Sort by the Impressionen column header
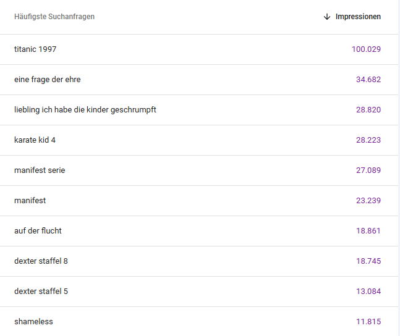Screen dimensions: 400x336 (358, 17)
